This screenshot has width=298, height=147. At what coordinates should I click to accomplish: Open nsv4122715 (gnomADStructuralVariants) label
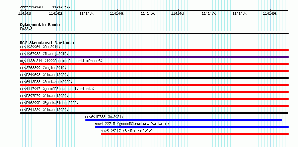(x=132, y=124)
